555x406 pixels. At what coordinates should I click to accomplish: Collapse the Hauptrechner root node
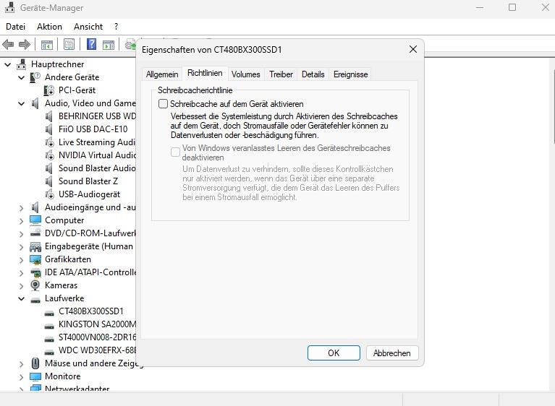(x=7, y=65)
